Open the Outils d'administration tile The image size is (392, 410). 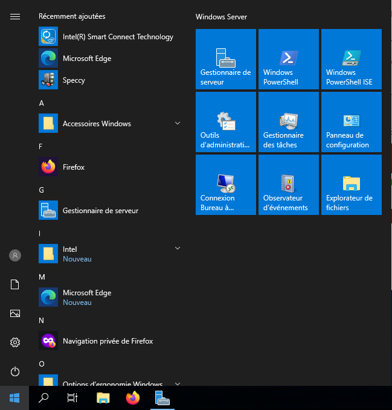[x=226, y=122]
